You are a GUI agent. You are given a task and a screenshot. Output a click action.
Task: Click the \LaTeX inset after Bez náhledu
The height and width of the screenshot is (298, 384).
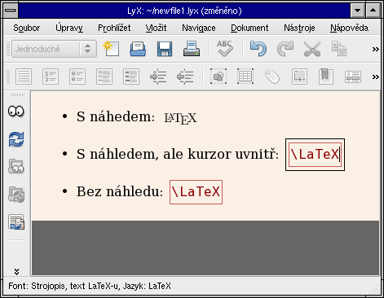(196, 192)
